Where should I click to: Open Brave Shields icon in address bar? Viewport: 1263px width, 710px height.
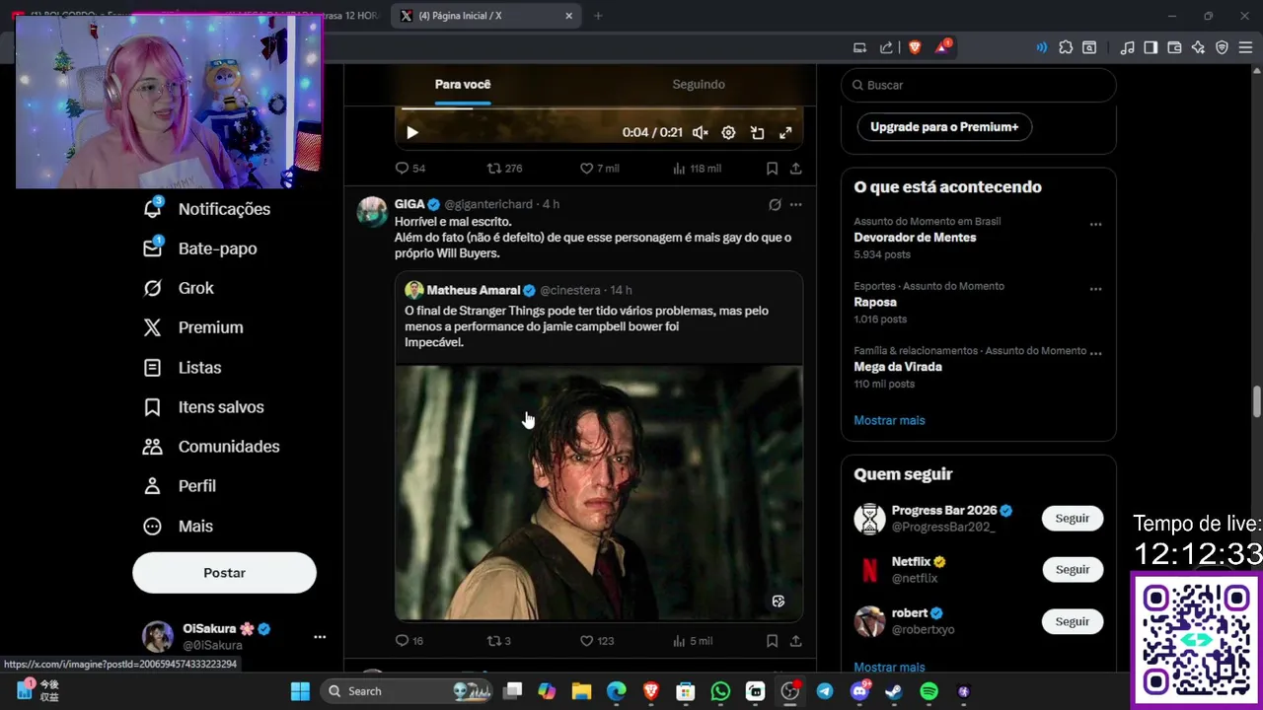(x=915, y=47)
